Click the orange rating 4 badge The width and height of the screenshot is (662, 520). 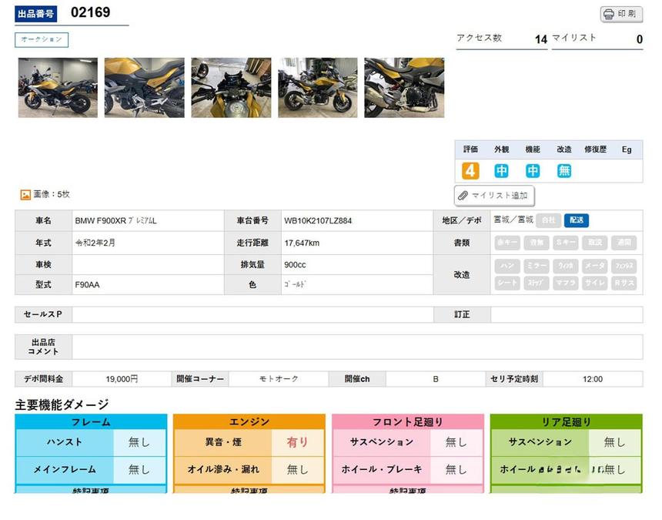point(470,171)
